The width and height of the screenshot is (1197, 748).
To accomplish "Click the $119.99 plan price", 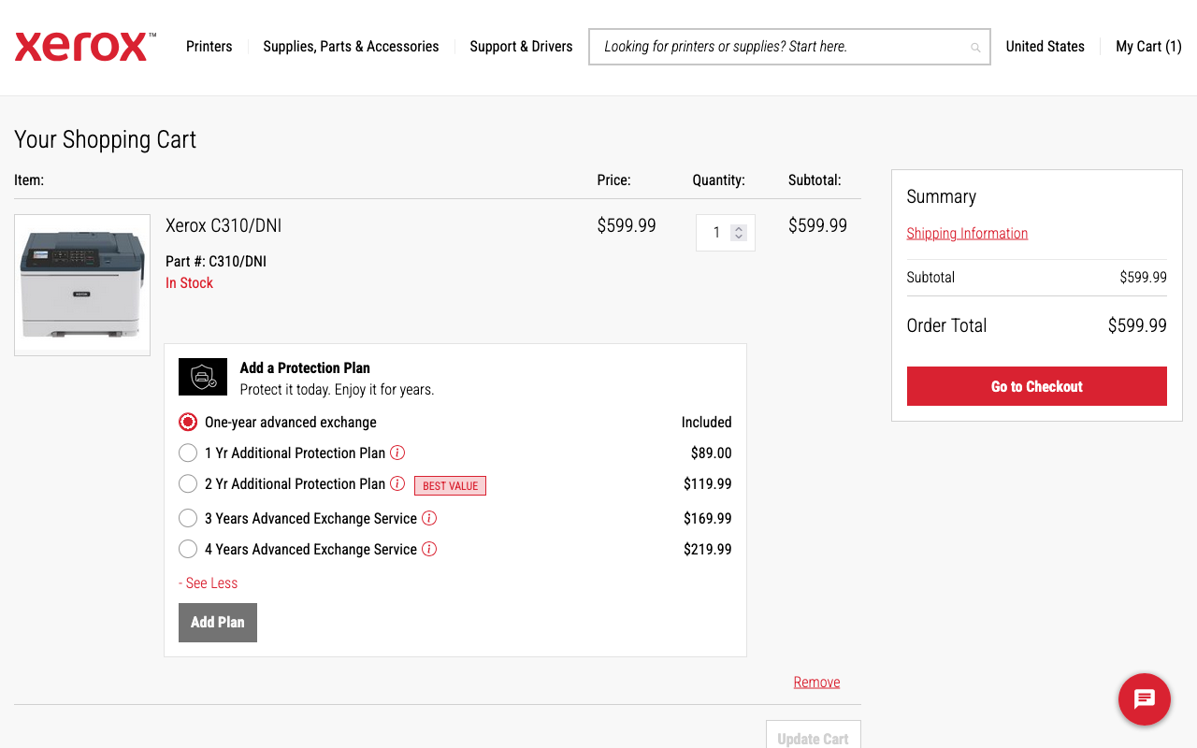I will pyautogui.click(x=708, y=484).
